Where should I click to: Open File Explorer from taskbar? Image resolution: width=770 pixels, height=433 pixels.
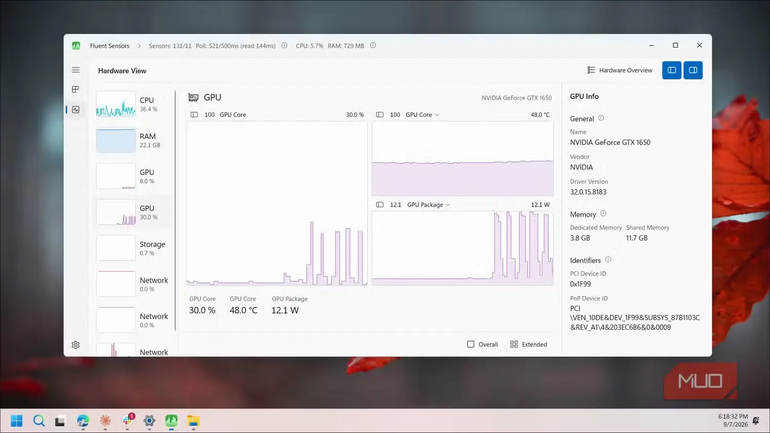[x=193, y=421]
